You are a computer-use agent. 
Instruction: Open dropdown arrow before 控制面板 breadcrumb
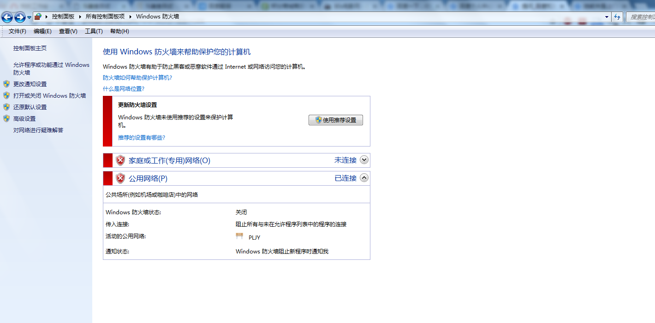(46, 17)
